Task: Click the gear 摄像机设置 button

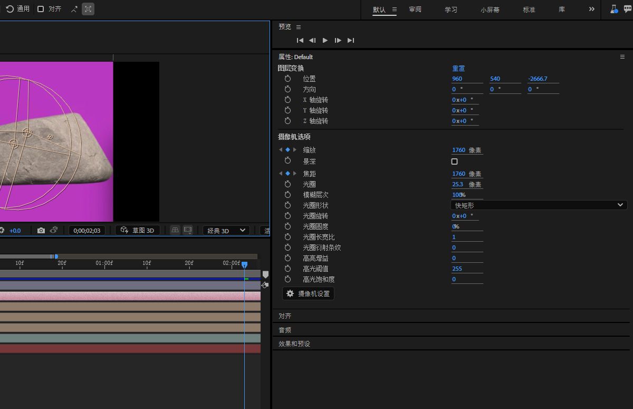Action: click(308, 293)
